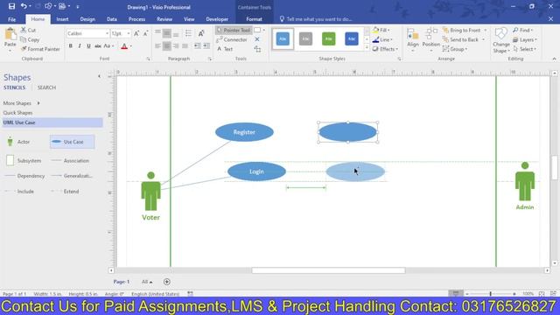Increase the paragraph indent
This screenshot has height=315, width=560.
pos(206,46)
